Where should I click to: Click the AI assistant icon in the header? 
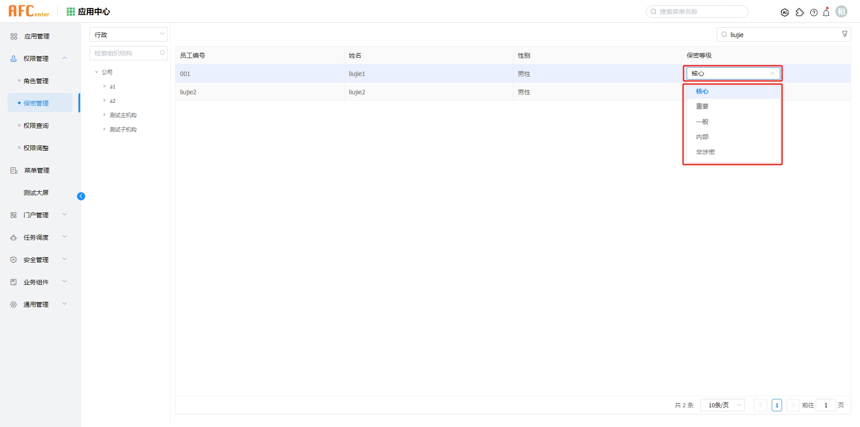785,12
